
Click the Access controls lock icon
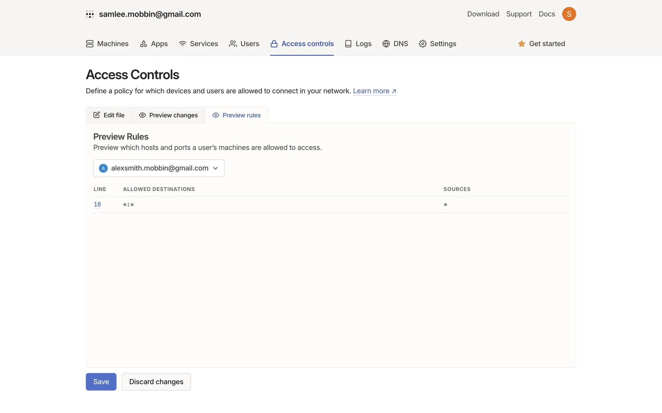click(x=274, y=44)
